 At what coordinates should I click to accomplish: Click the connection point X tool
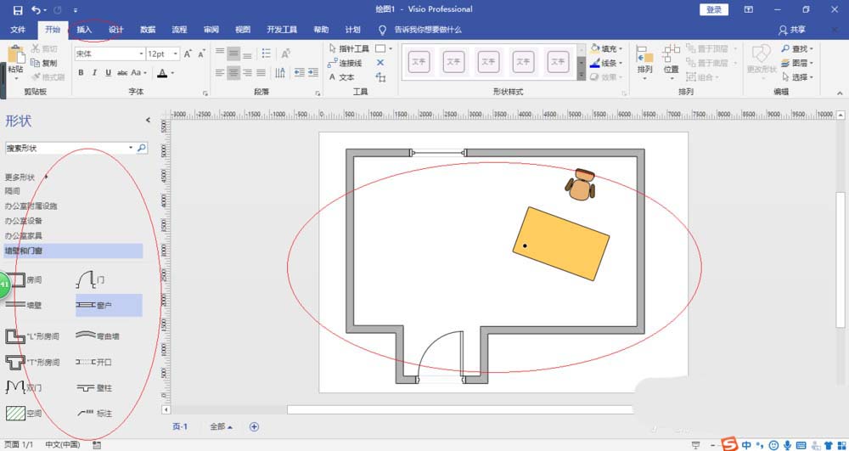tap(380, 63)
